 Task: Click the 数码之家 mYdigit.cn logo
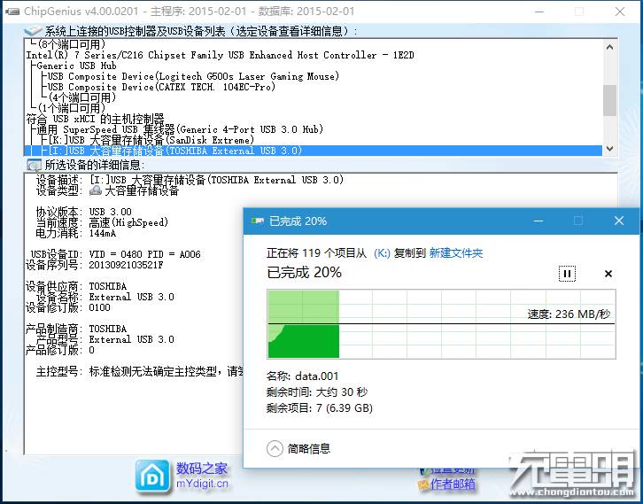point(182,477)
